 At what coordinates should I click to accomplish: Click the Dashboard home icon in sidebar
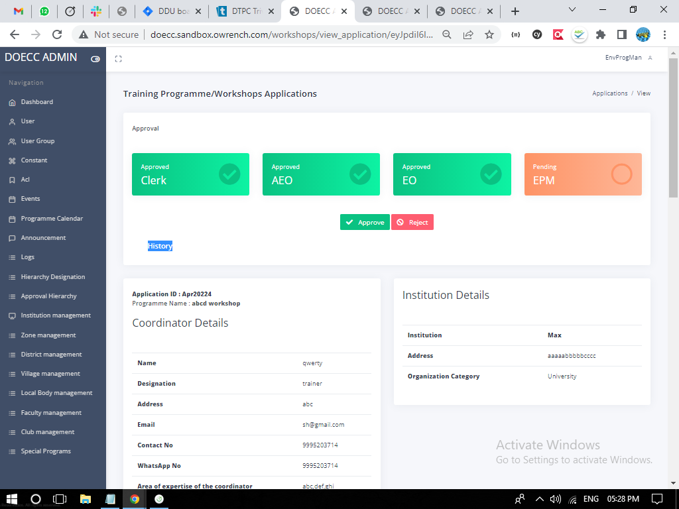pyautogui.click(x=12, y=103)
